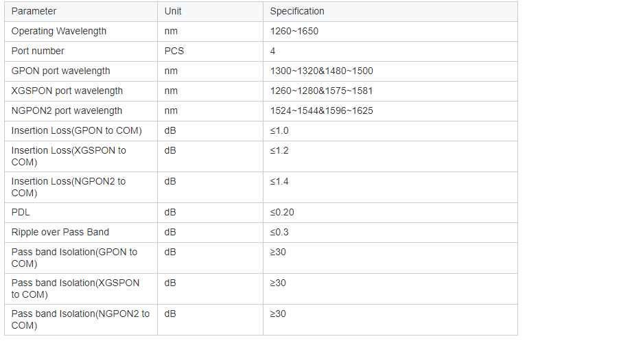Select the Ripple over Pass Band cell
The height and width of the screenshot is (341, 632).
pyautogui.click(x=60, y=232)
